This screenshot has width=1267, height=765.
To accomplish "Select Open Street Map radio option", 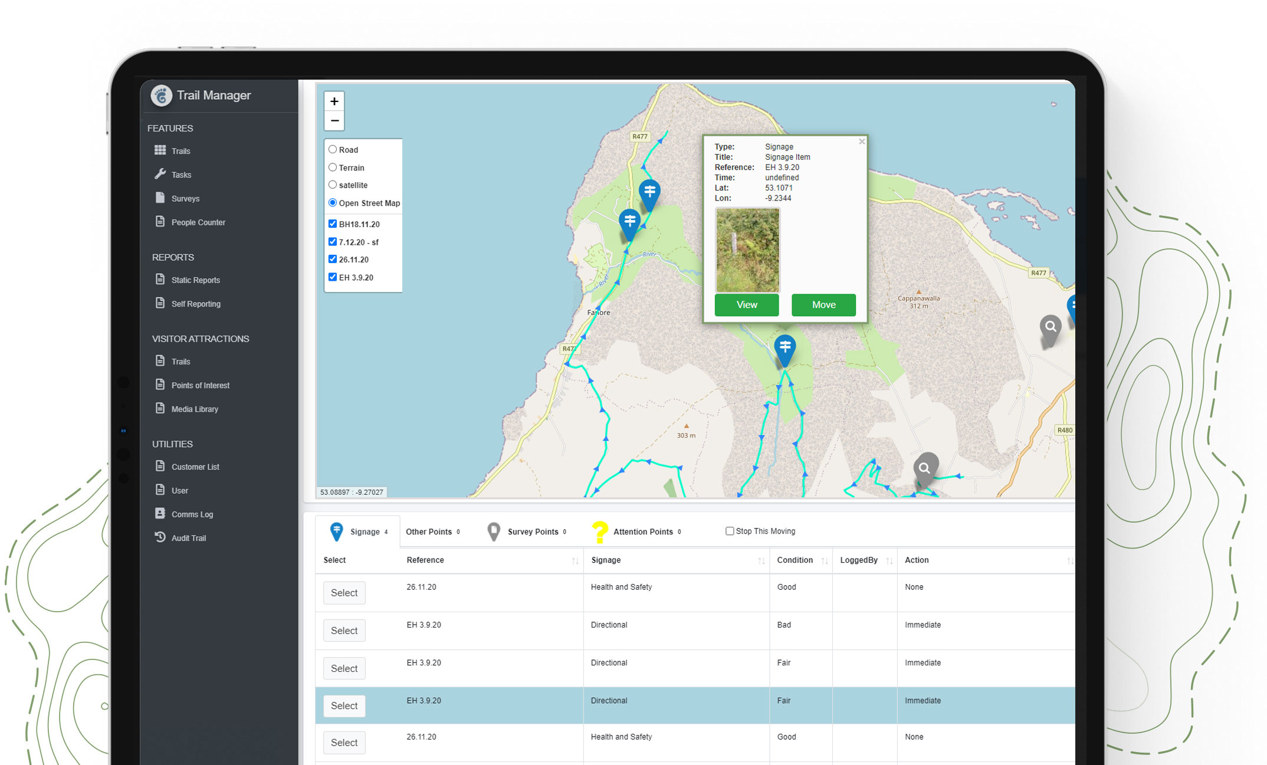I will [x=333, y=203].
